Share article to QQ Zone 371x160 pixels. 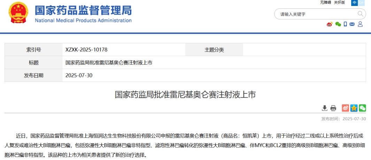[x=354, y=108]
